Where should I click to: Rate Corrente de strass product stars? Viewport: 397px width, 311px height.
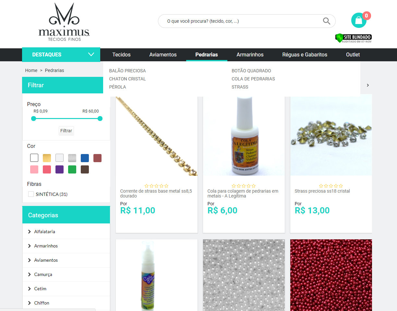157,186
